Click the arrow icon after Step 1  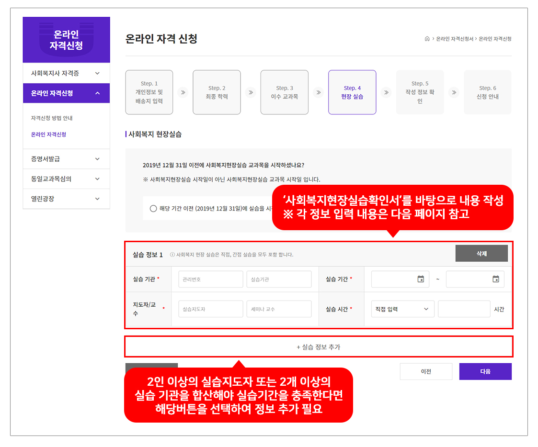[183, 92]
